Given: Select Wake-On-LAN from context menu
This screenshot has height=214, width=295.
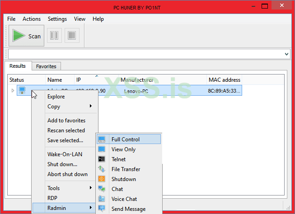Looking at the screenshot, I should click(x=65, y=154).
